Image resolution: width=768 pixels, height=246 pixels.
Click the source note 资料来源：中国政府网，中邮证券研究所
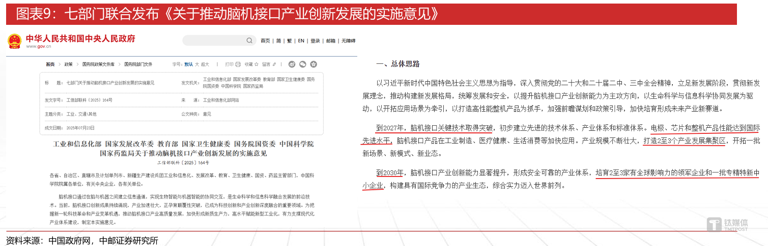82,240
